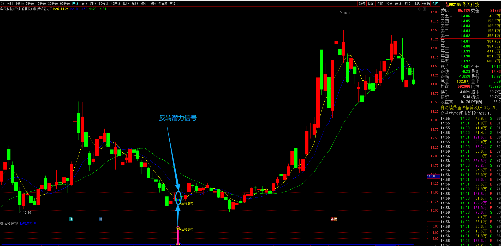The width and height of the screenshot is (501, 246).
Task: Select the 1分钟 period tab
Action: pyautogui.click(x=20, y=4)
